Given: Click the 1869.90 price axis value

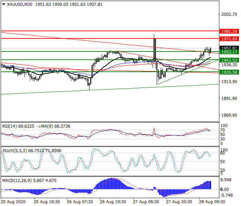Looking at the screenshot, I should coord(229,115).
